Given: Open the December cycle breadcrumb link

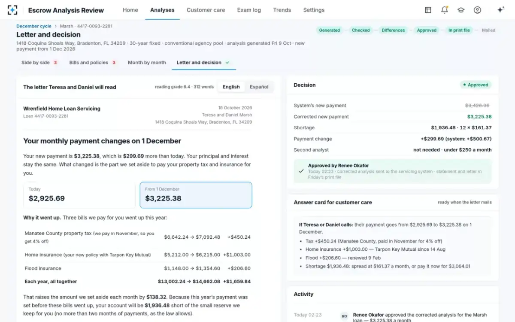Looking at the screenshot, I should tap(34, 26).
